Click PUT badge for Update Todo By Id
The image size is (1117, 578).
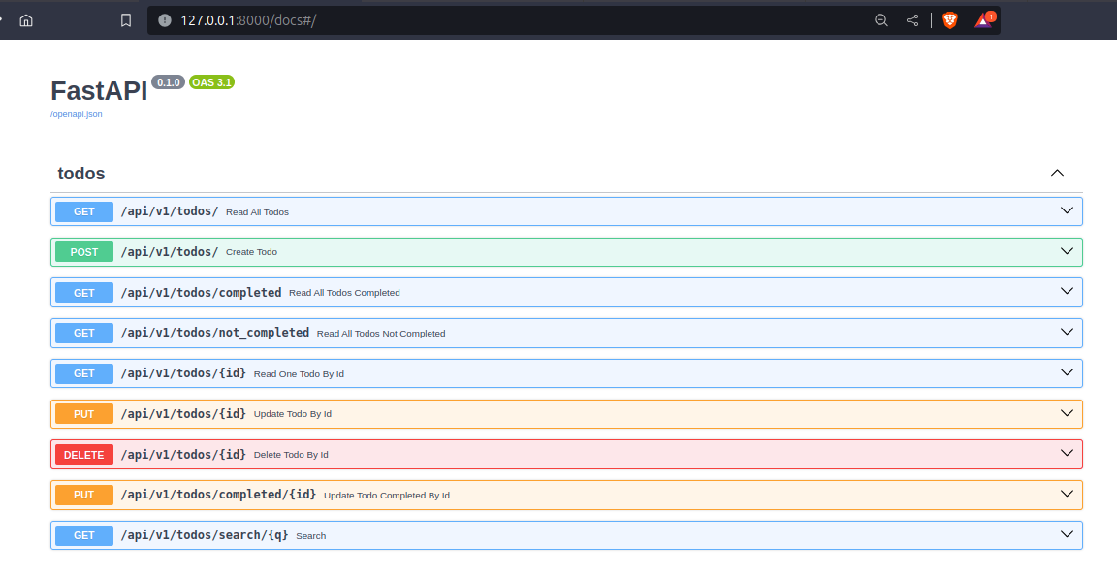pyautogui.click(x=84, y=414)
